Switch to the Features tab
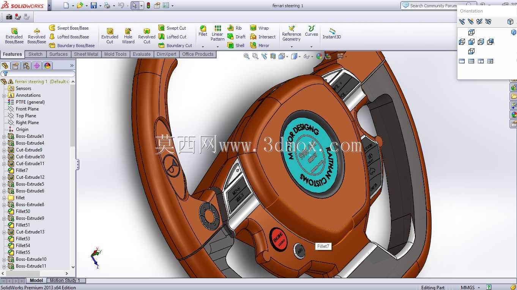 pos(13,54)
